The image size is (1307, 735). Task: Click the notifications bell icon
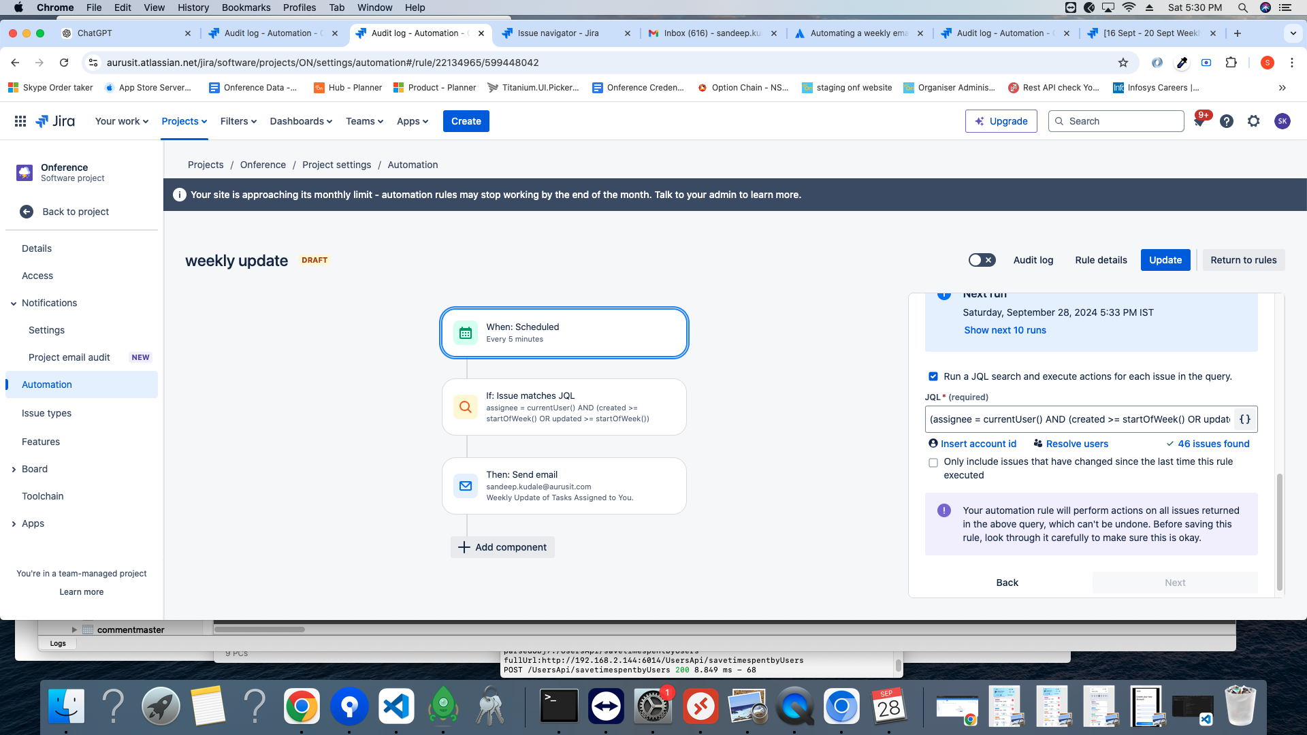click(x=1200, y=121)
